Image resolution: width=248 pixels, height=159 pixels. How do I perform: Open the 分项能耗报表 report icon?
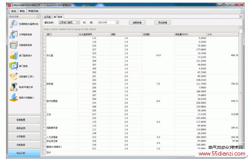[14, 35]
